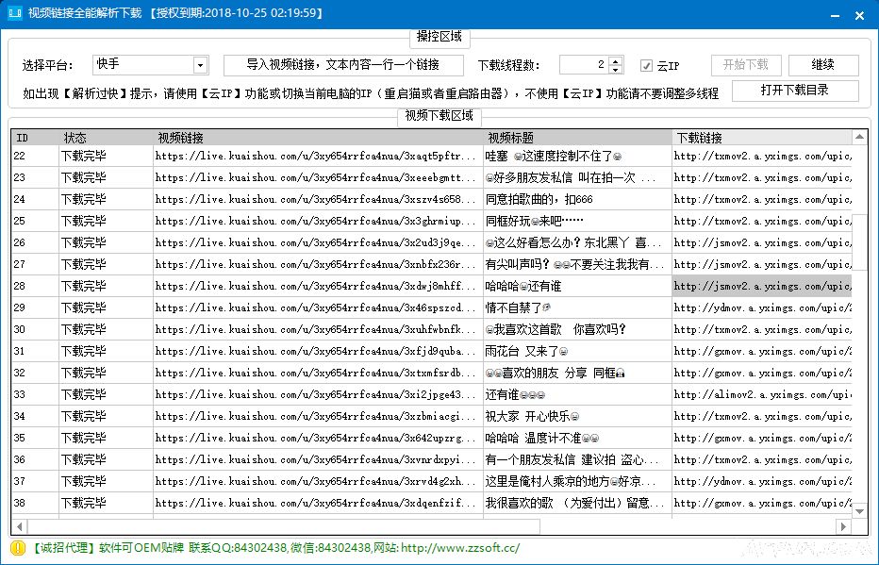
Task: Click the 开始下载 button
Action: pyautogui.click(x=746, y=65)
